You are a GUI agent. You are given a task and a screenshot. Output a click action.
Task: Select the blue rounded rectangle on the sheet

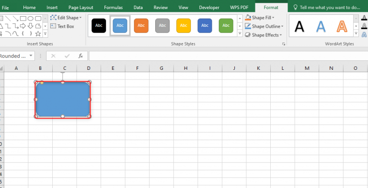coord(63,100)
